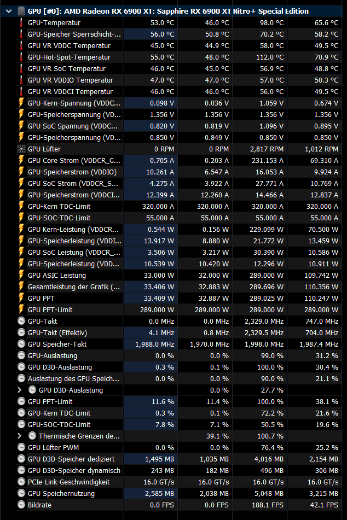Click the 112.0 °C hot-spot maximum value

(270, 57)
